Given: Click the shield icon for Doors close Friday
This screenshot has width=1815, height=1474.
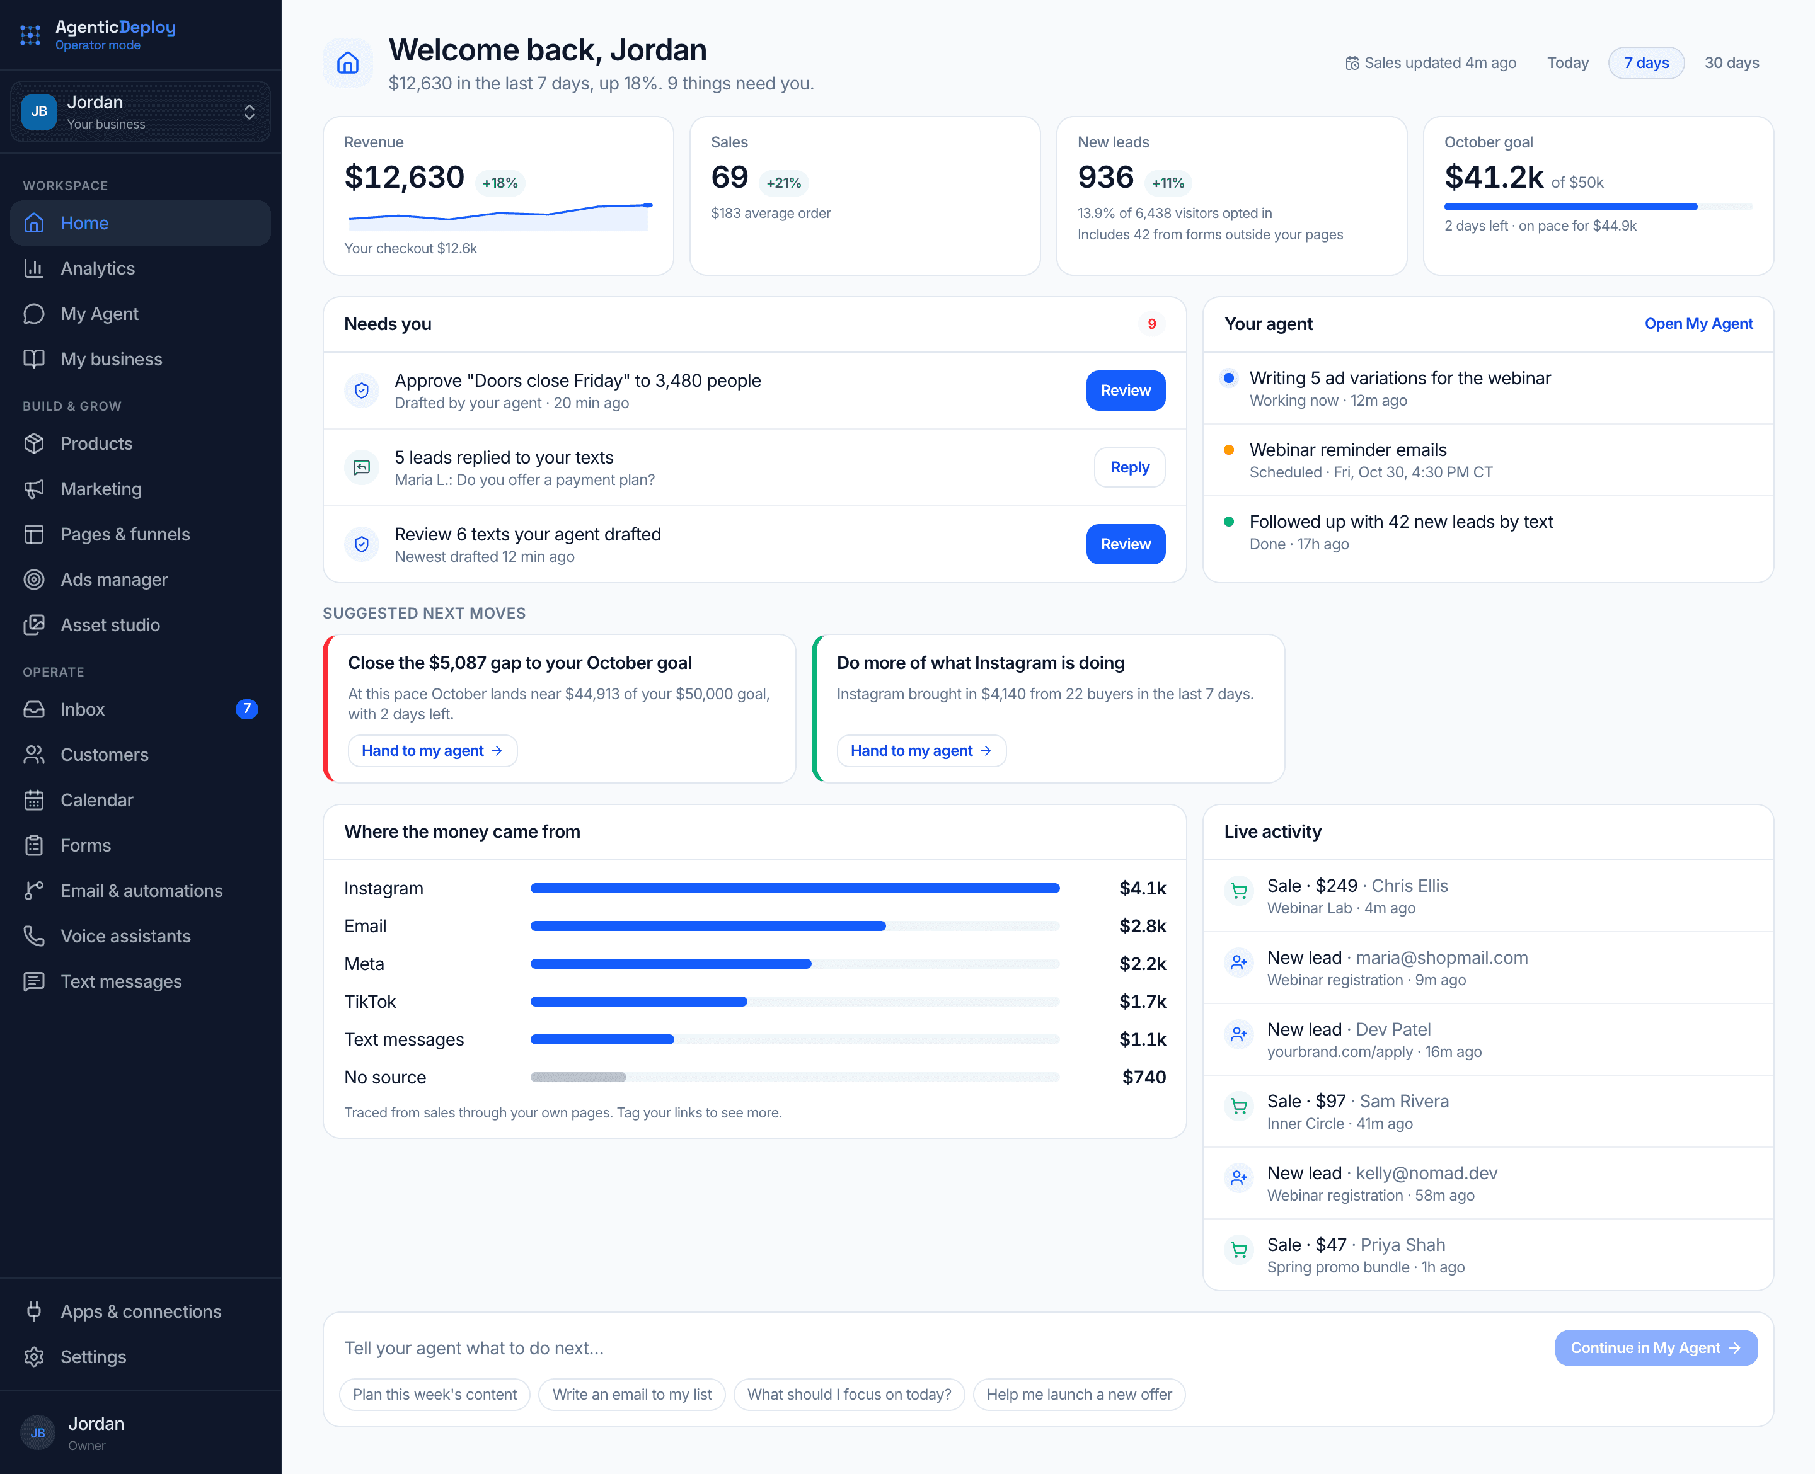Looking at the screenshot, I should [362, 391].
